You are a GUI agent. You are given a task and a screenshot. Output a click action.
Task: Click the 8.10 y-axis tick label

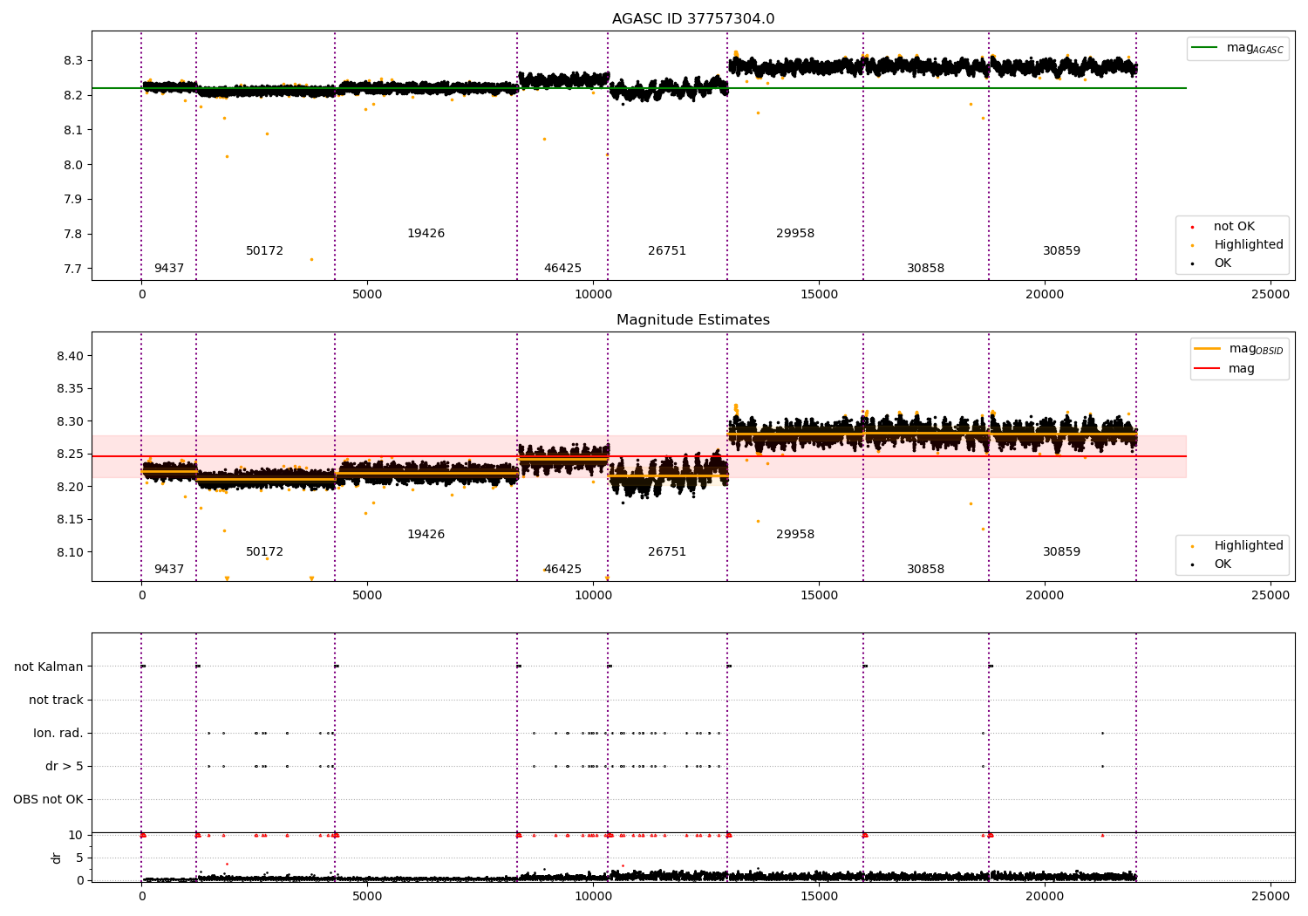click(x=70, y=552)
